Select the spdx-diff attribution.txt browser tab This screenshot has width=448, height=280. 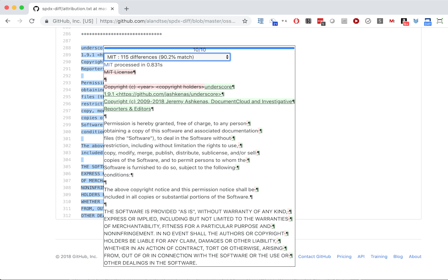pos(73,8)
